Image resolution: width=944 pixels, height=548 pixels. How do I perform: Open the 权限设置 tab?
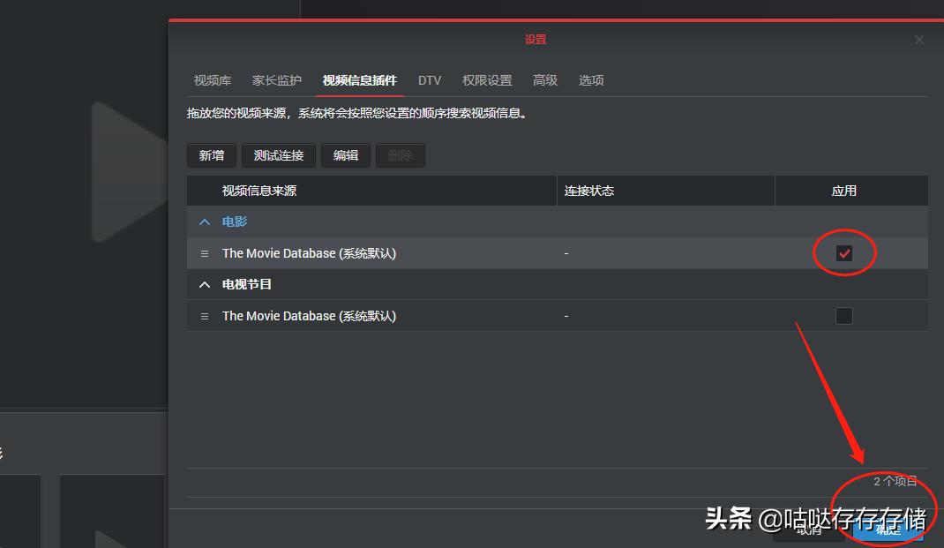[486, 80]
